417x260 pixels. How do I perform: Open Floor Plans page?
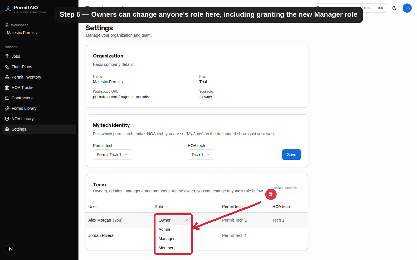click(x=39, y=67)
